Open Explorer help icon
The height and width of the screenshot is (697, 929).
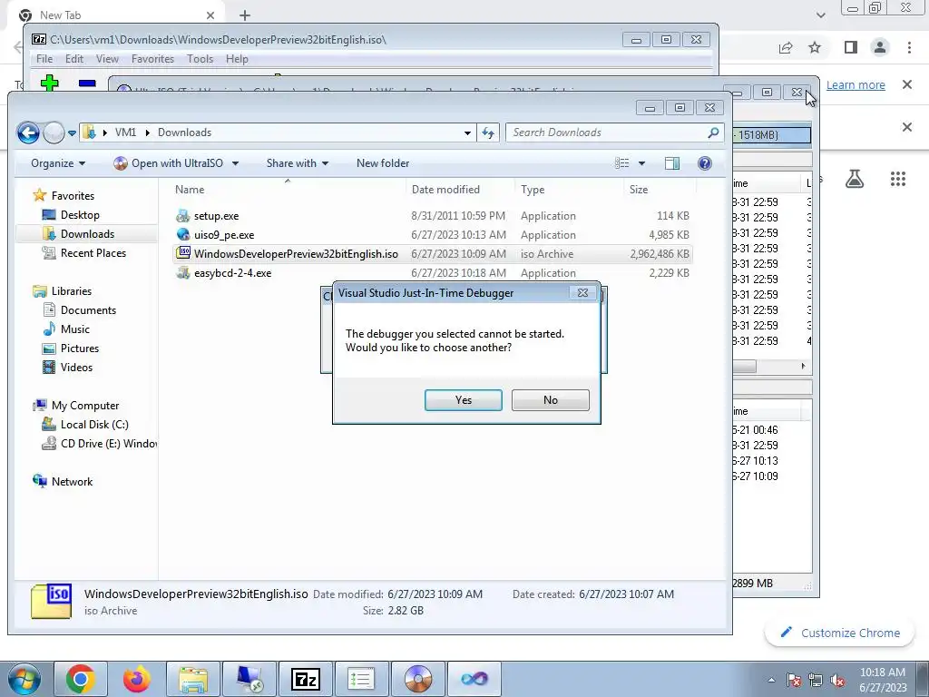pyautogui.click(x=704, y=163)
